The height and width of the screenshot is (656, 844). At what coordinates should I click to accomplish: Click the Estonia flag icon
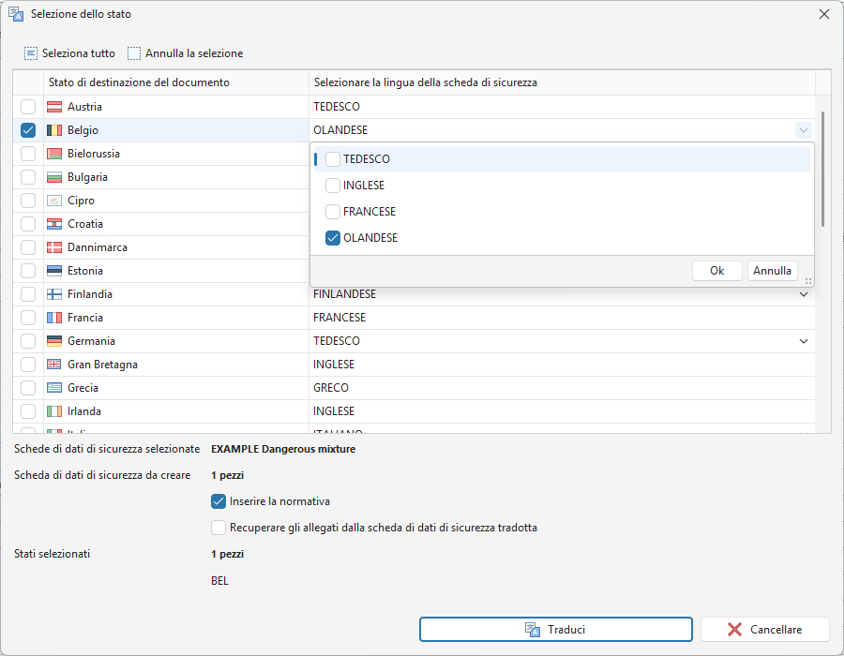coord(54,271)
